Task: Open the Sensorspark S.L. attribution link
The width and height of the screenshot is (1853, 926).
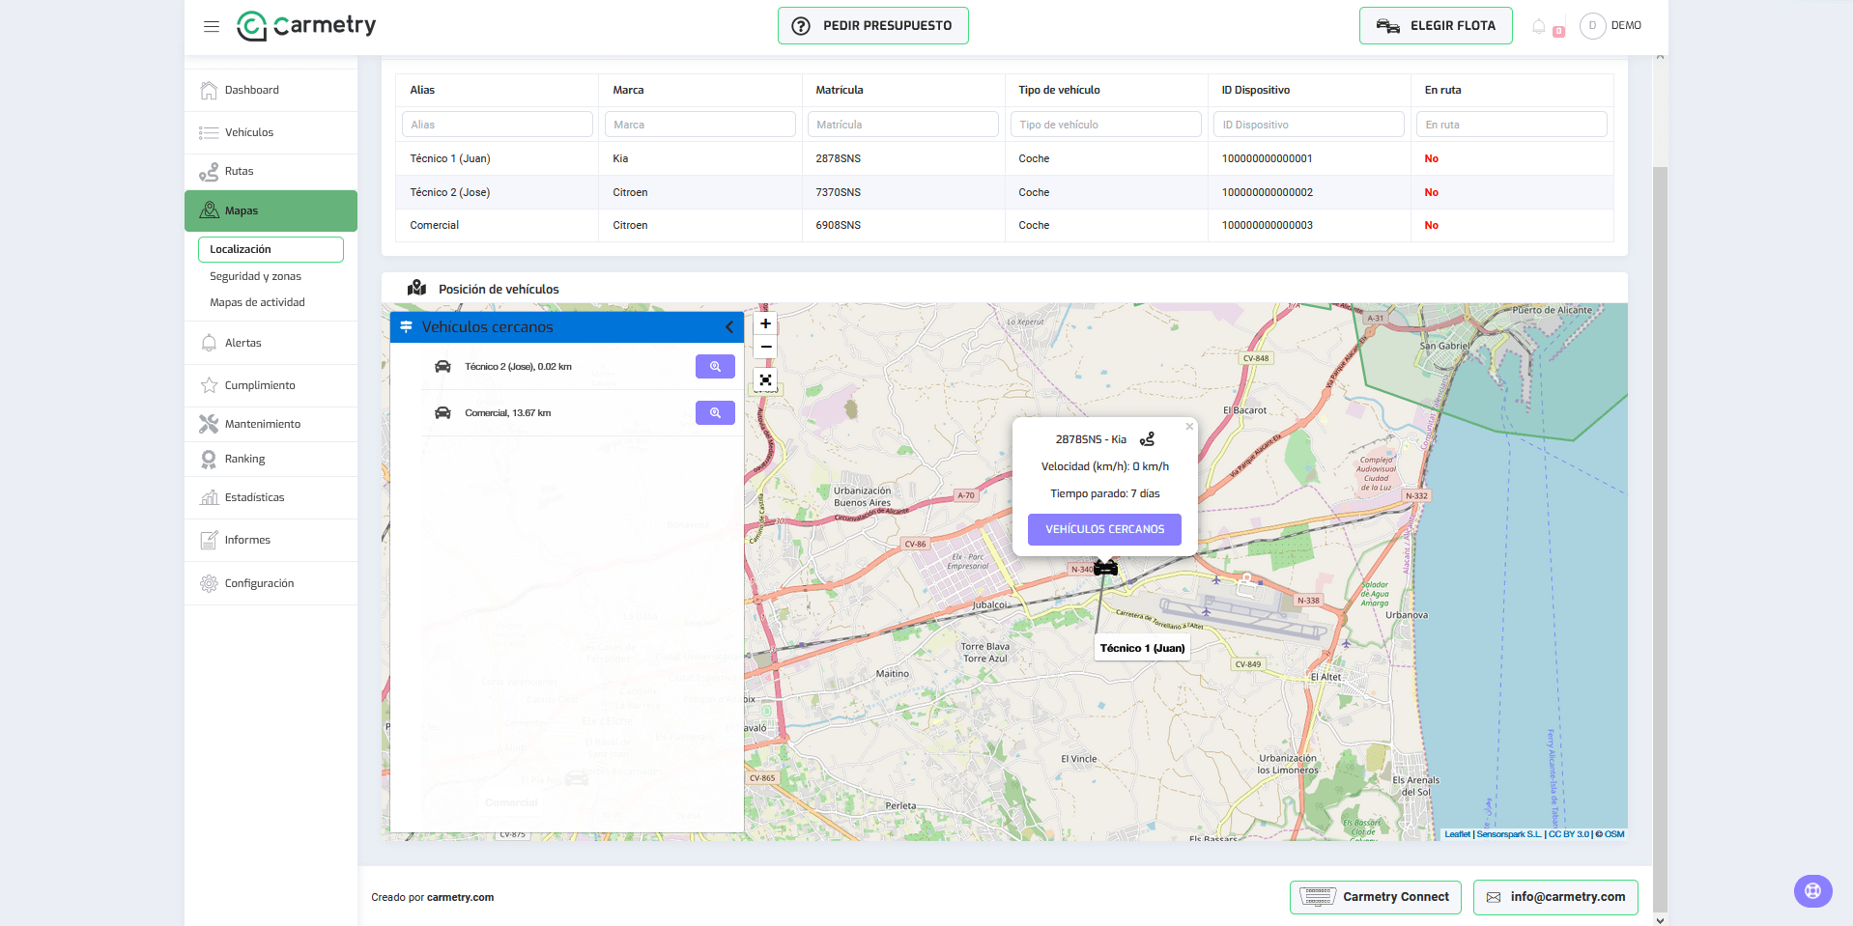Action: coord(1509,834)
